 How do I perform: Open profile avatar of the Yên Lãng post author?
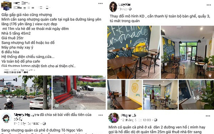tap(6, 6)
